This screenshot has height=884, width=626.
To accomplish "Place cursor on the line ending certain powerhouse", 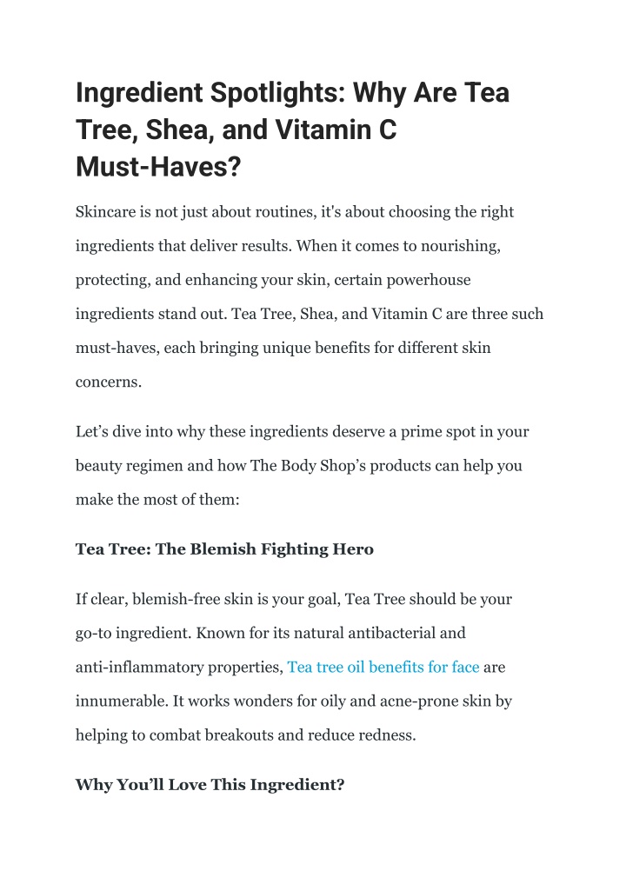I will 273,280.
